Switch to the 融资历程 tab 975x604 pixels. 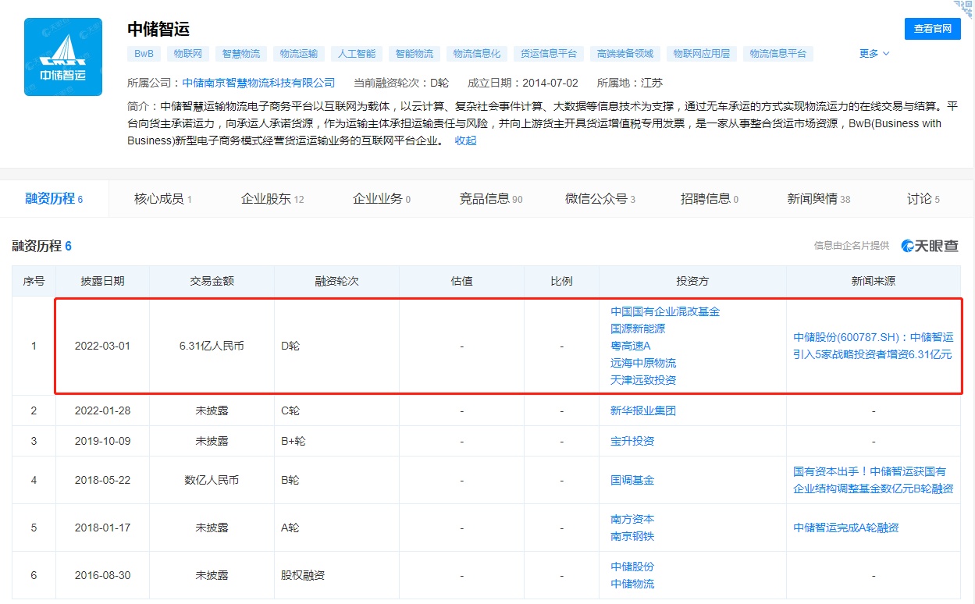(55, 199)
